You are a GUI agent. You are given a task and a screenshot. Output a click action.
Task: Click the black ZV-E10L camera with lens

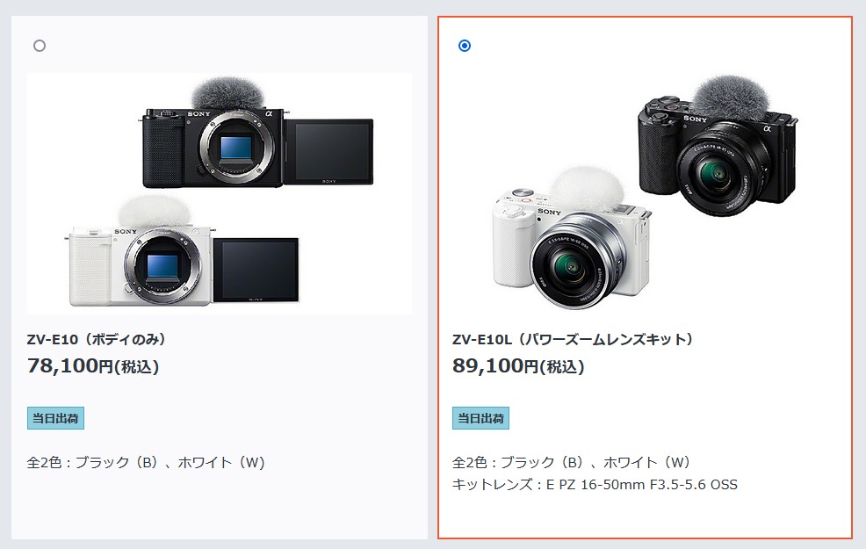(x=718, y=147)
